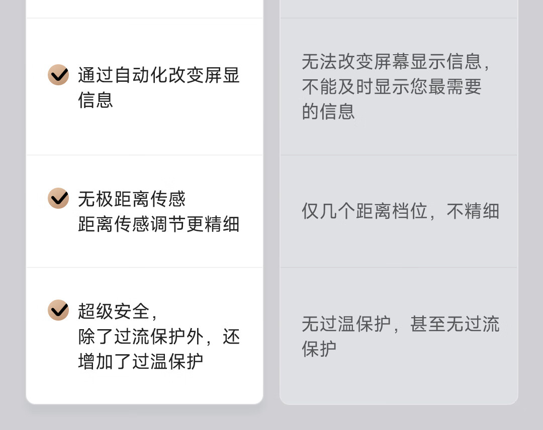Click empty top cell of grey card
This screenshot has height=430, width=543.
pyautogui.click(x=399, y=9)
